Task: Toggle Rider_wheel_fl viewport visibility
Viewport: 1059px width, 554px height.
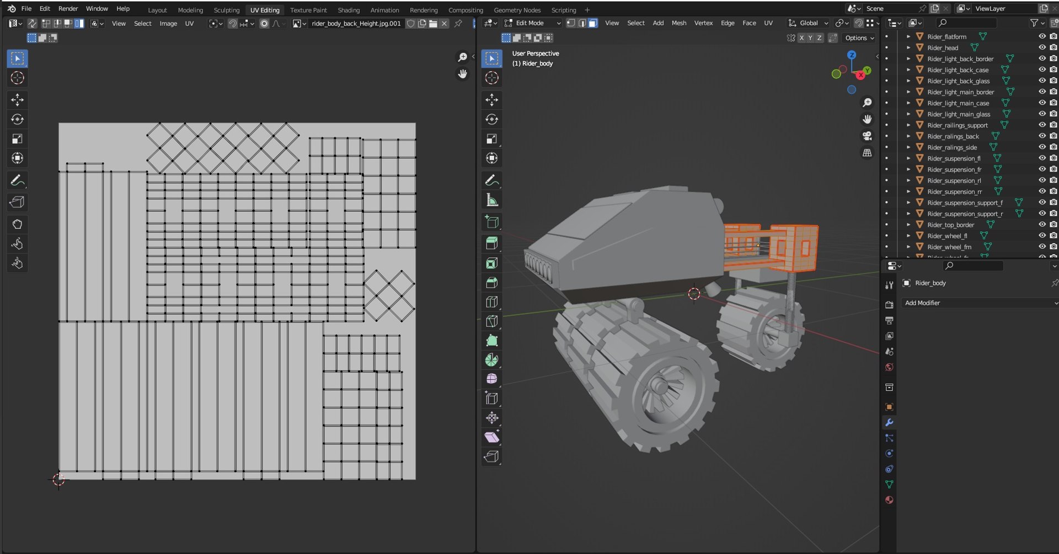Action: point(1042,235)
